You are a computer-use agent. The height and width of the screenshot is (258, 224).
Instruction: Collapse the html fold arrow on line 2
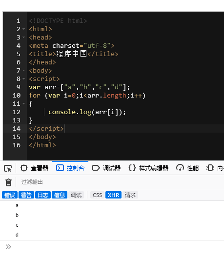click(24, 29)
